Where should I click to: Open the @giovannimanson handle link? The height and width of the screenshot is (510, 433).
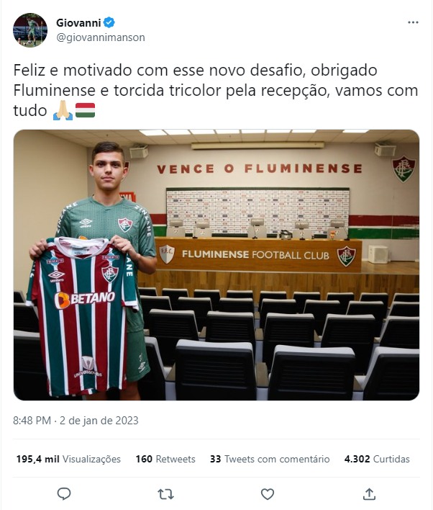(101, 37)
